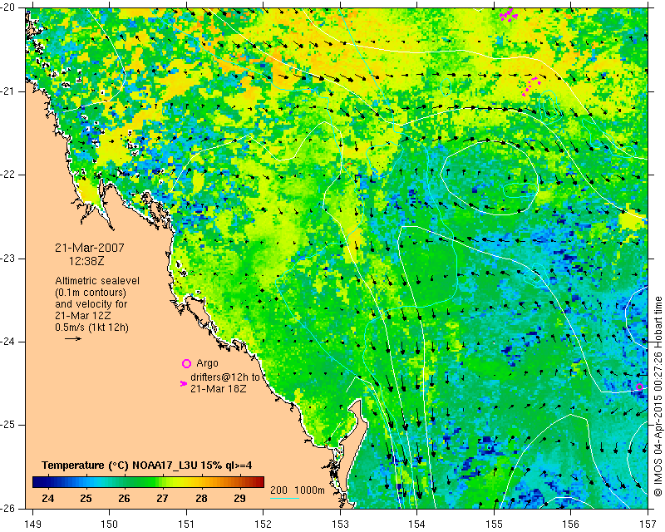This screenshot has height=532, width=665.
Task: Click the 'Argo' legend label
Action: point(207,363)
